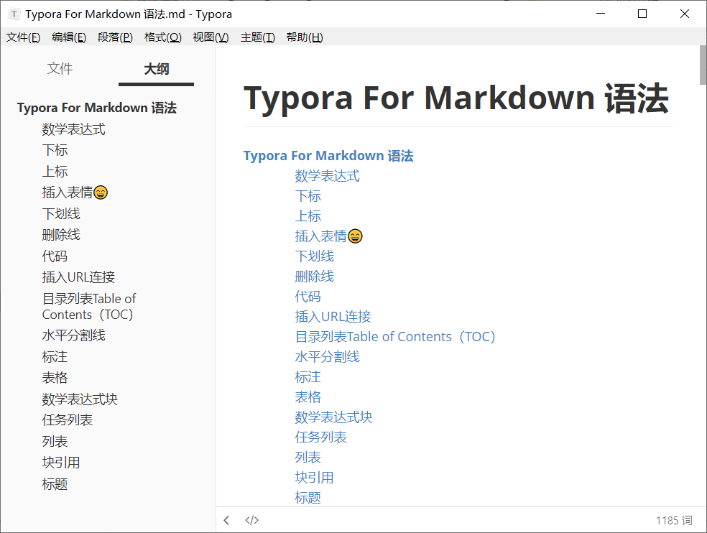
Task: Follow the TOC link Typora For Markdown 语法
Action: (328, 156)
